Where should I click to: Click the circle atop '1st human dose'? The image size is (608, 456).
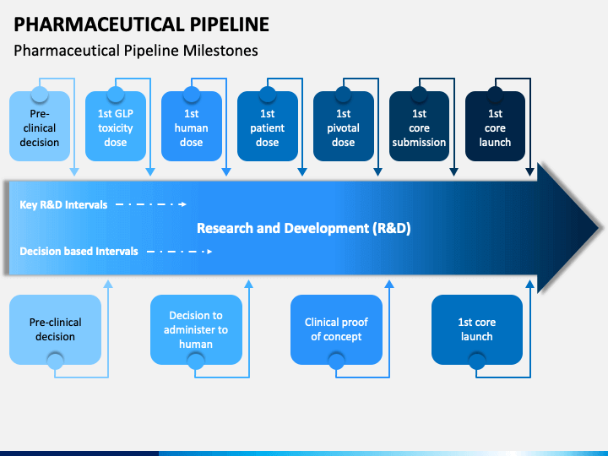(x=192, y=94)
